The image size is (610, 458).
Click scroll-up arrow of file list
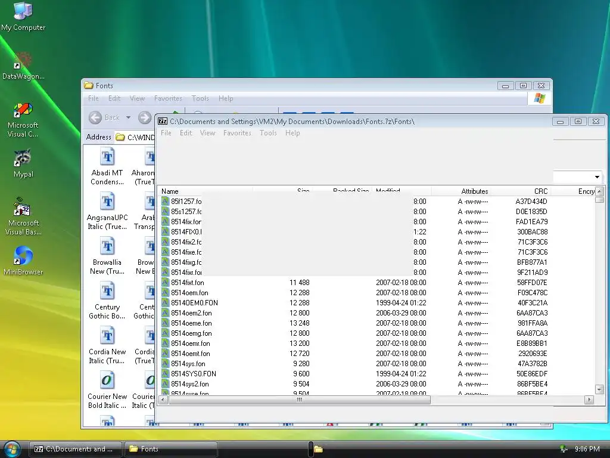point(599,191)
